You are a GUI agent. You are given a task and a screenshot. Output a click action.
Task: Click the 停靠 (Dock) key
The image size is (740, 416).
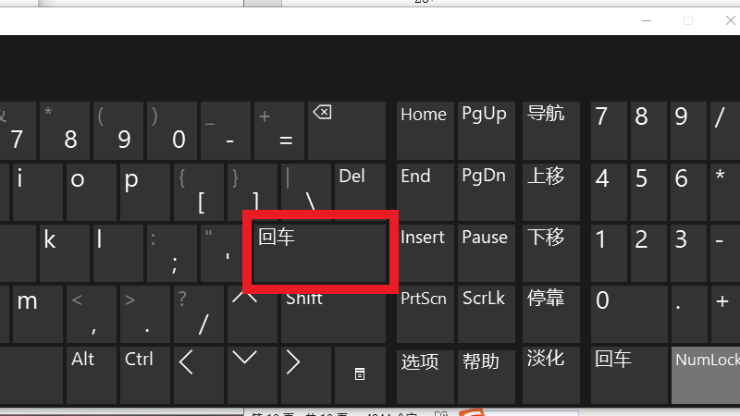click(x=549, y=312)
